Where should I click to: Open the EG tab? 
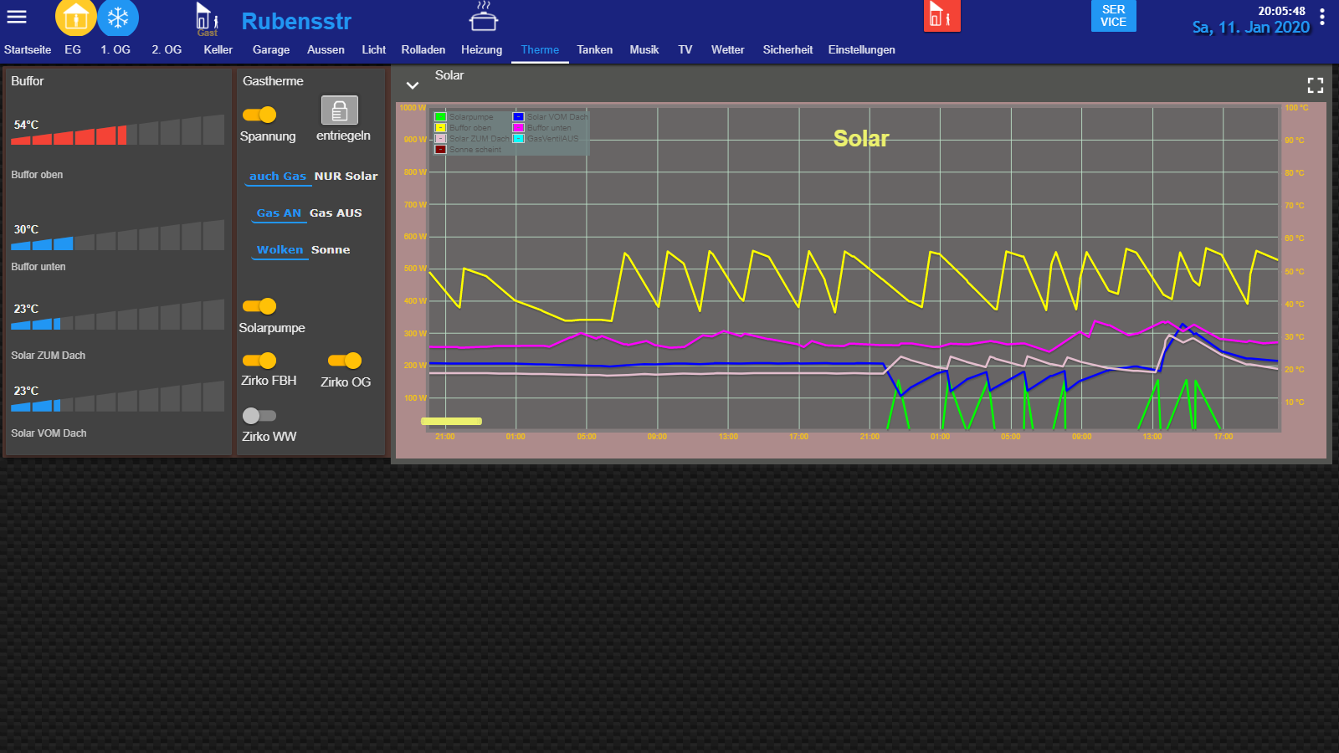pyautogui.click(x=73, y=50)
